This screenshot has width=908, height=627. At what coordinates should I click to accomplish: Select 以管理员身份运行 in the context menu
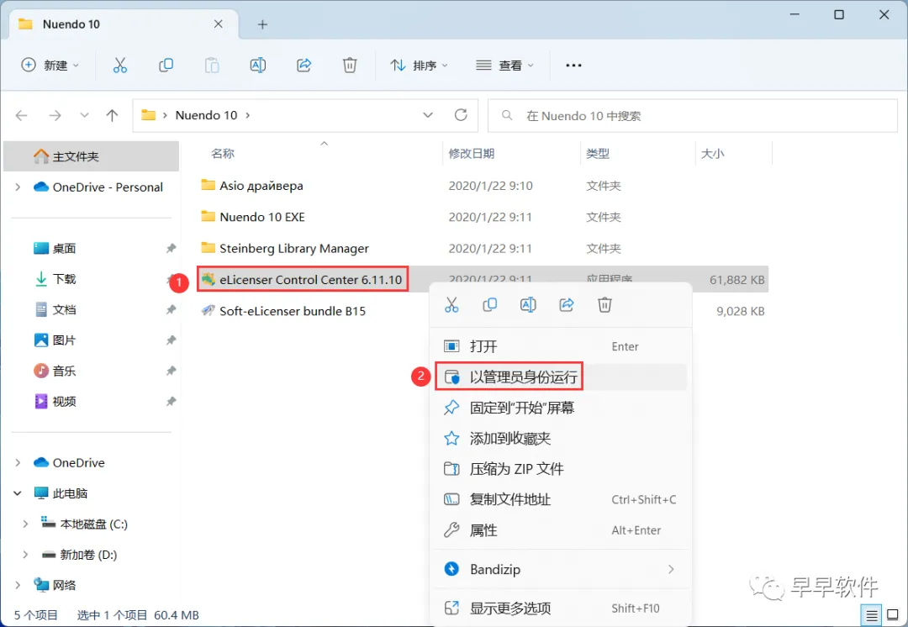(x=561, y=377)
